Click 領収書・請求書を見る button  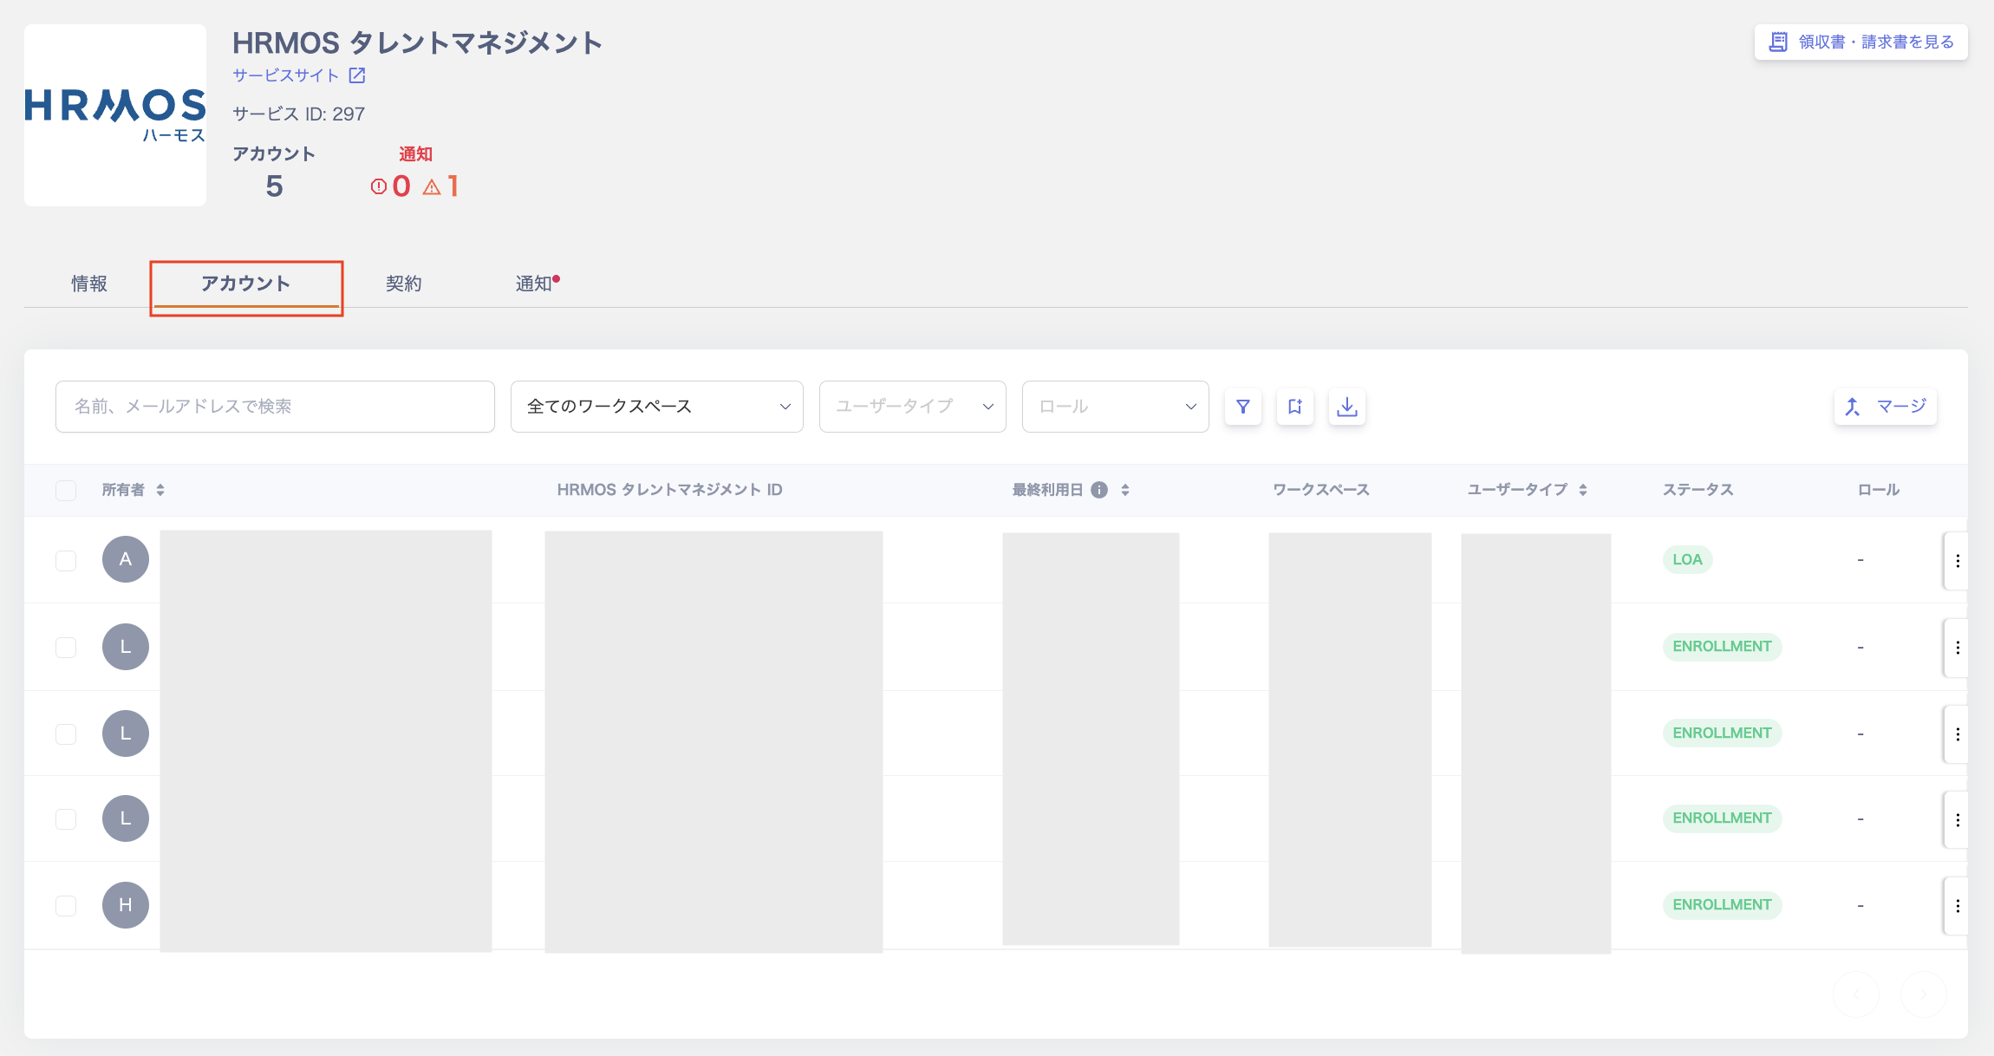(x=1860, y=42)
